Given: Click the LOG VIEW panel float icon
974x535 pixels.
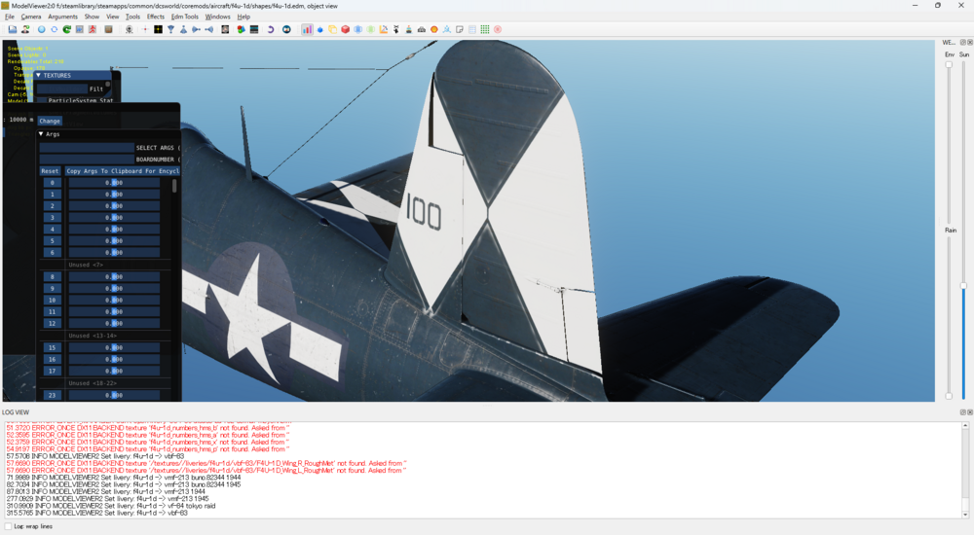Looking at the screenshot, I should point(963,412).
